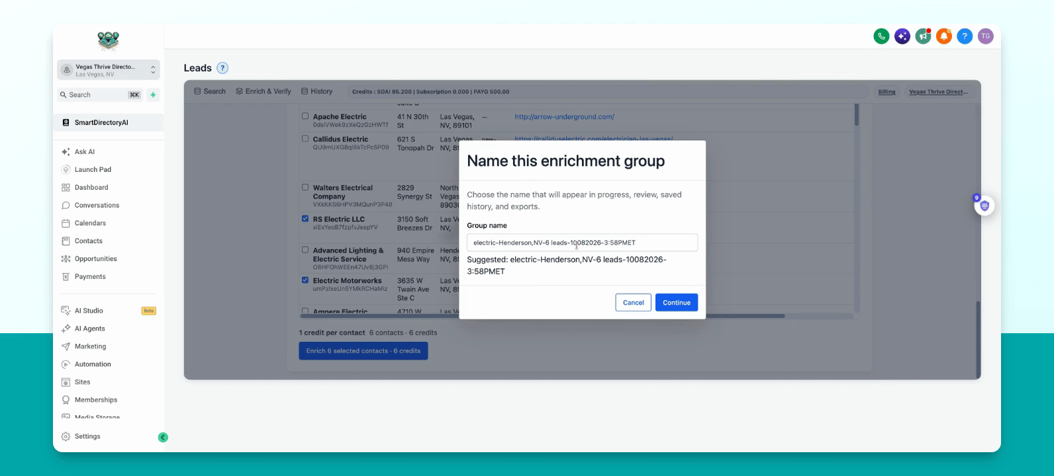Open the TG user avatar menu
The height and width of the screenshot is (476, 1054).
pyautogui.click(x=986, y=36)
